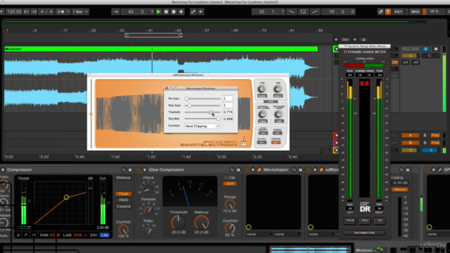Image resolution: width=450 pixels, height=253 pixels.
Task: Toggle the Follow arrow button in the transport
Action: tap(115, 12)
